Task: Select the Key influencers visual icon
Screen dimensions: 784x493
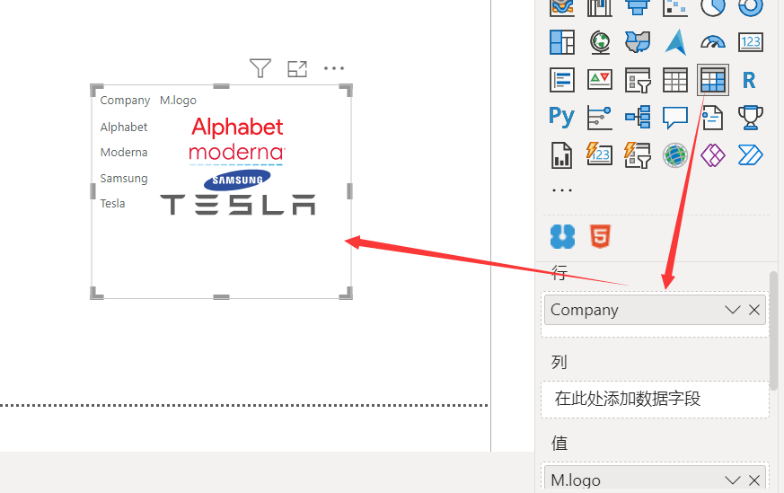Action: point(600,118)
